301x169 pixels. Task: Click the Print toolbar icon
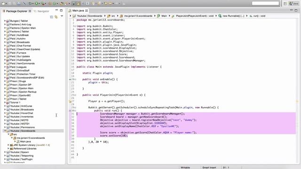pos(19,3)
